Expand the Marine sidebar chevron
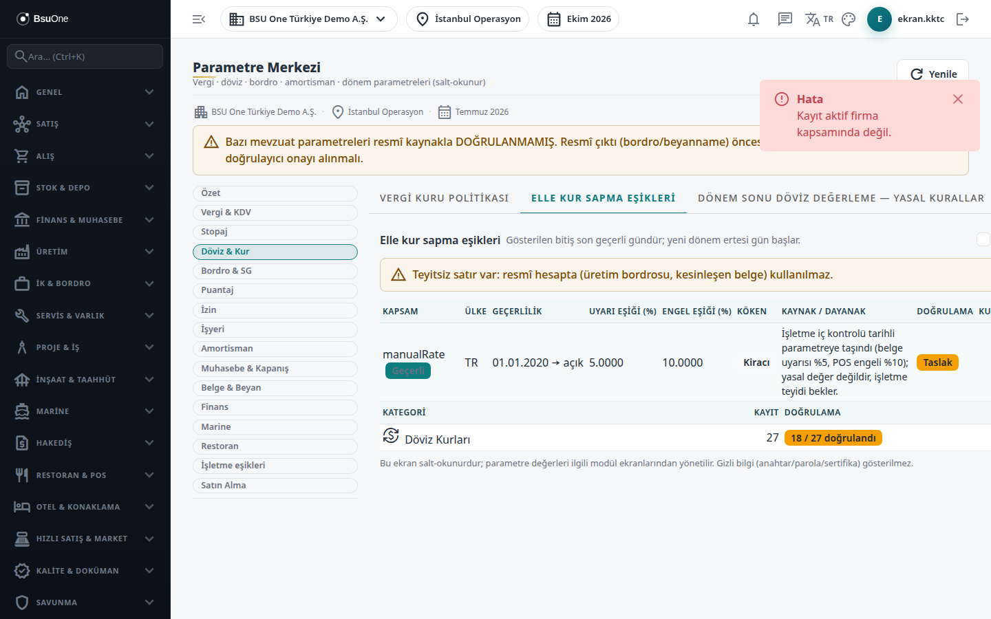Image resolution: width=991 pixels, height=619 pixels. (149, 411)
